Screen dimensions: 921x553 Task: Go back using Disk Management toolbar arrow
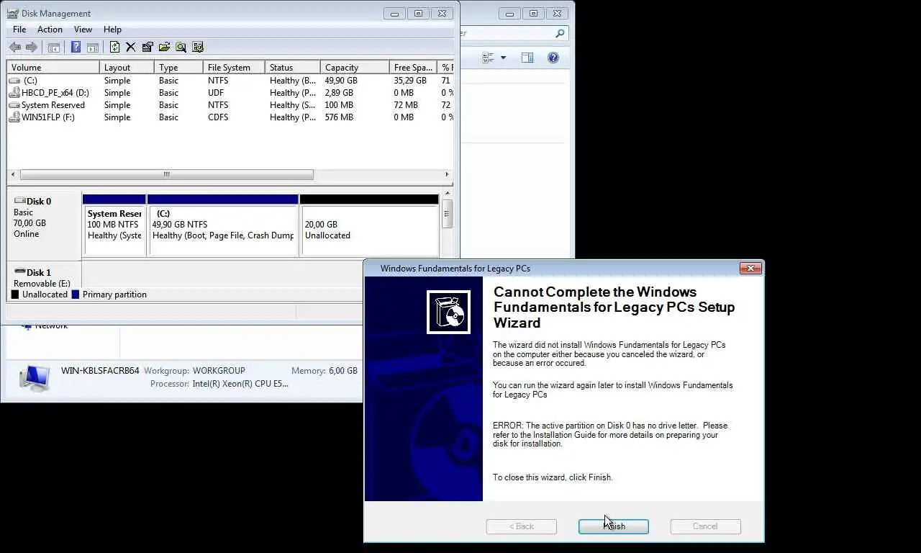pyautogui.click(x=14, y=47)
